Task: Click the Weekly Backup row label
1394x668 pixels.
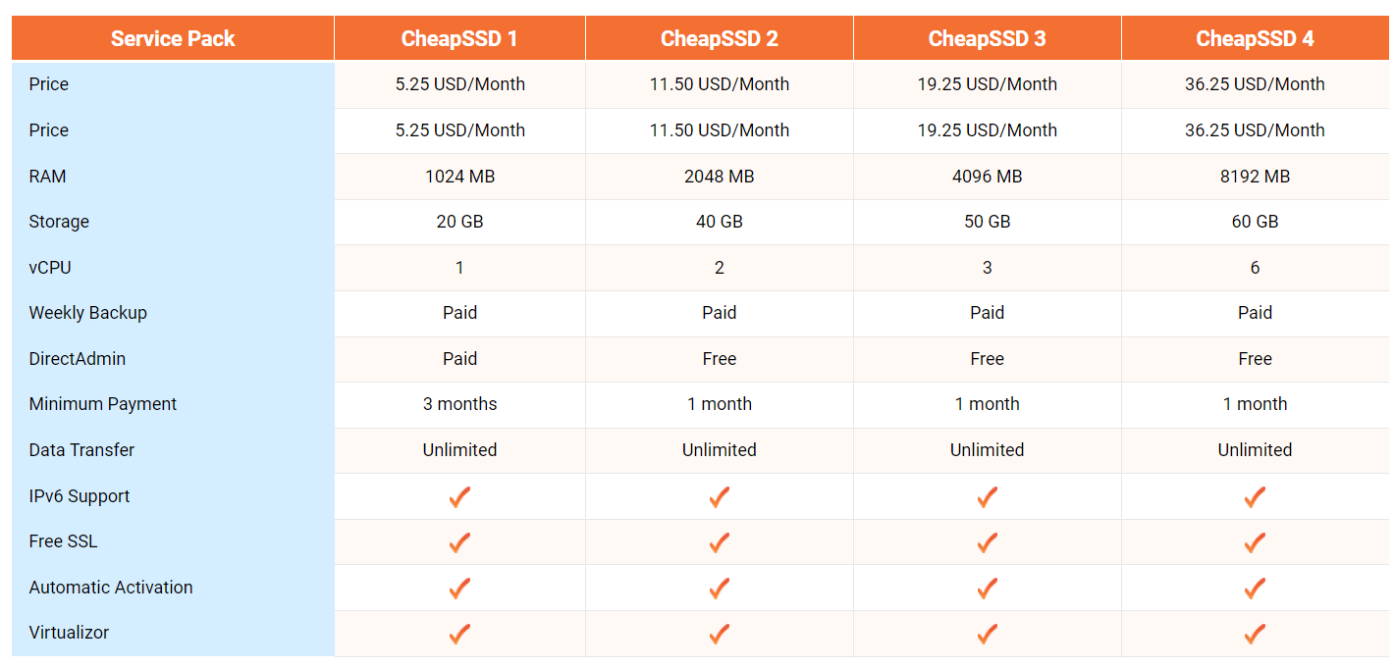Action: (x=88, y=313)
